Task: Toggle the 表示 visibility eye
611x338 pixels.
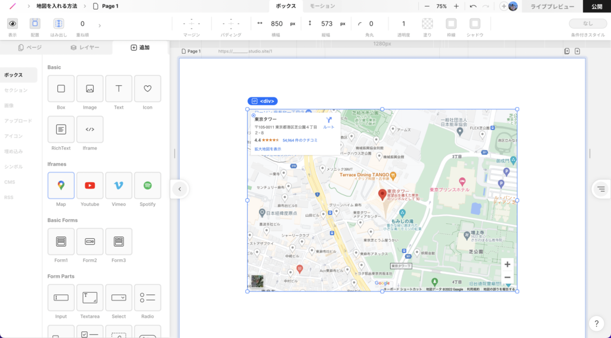Action: (x=13, y=24)
